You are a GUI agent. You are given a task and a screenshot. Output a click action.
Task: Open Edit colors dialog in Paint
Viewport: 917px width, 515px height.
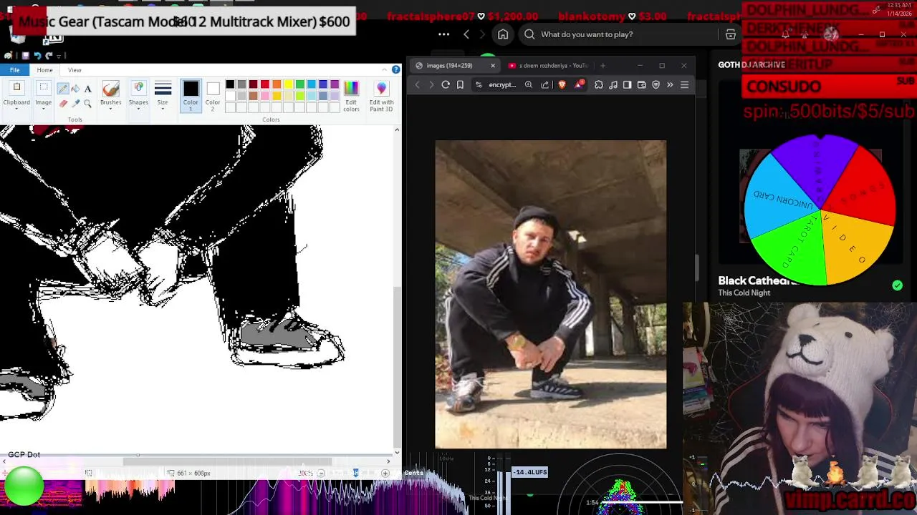click(351, 96)
